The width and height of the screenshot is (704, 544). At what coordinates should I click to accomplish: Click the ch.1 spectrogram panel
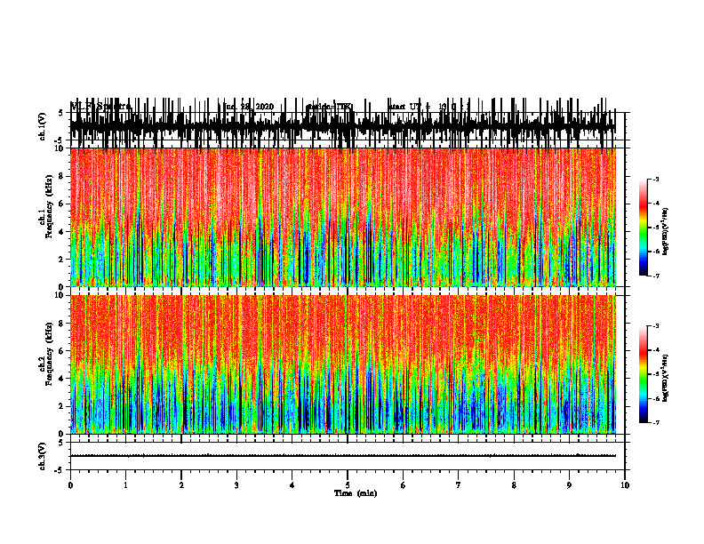tap(343, 217)
